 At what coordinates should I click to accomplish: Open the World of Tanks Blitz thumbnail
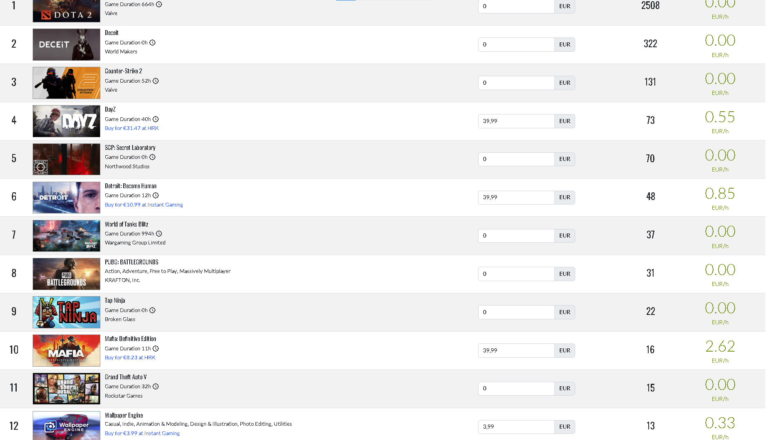click(x=66, y=236)
